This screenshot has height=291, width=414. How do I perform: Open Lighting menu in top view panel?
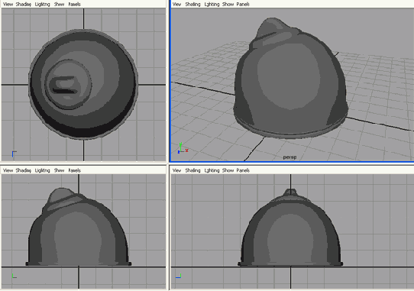pyautogui.click(x=42, y=5)
